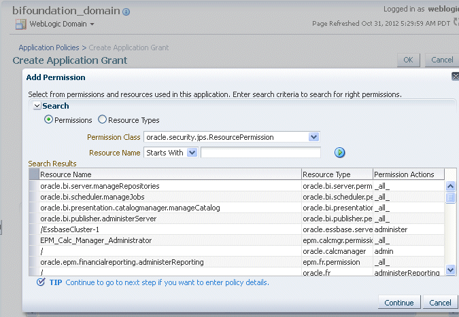
Task: Open the Permission Class dropdown
Action: click(313, 137)
